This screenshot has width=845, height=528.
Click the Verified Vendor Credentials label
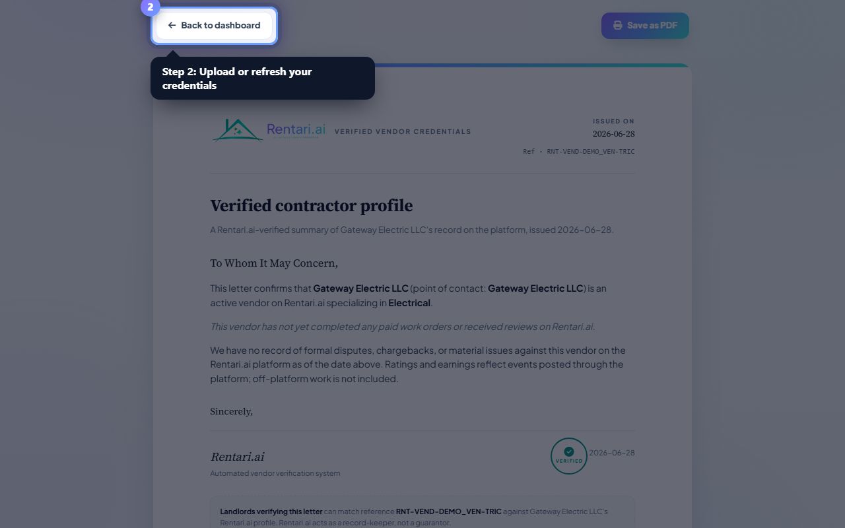pyautogui.click(x=403, y=131)
